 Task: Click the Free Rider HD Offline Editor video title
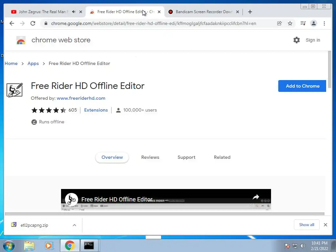(x=117, y=199)
